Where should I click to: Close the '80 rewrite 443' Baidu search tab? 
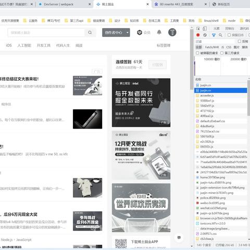(x=206, y=4)
